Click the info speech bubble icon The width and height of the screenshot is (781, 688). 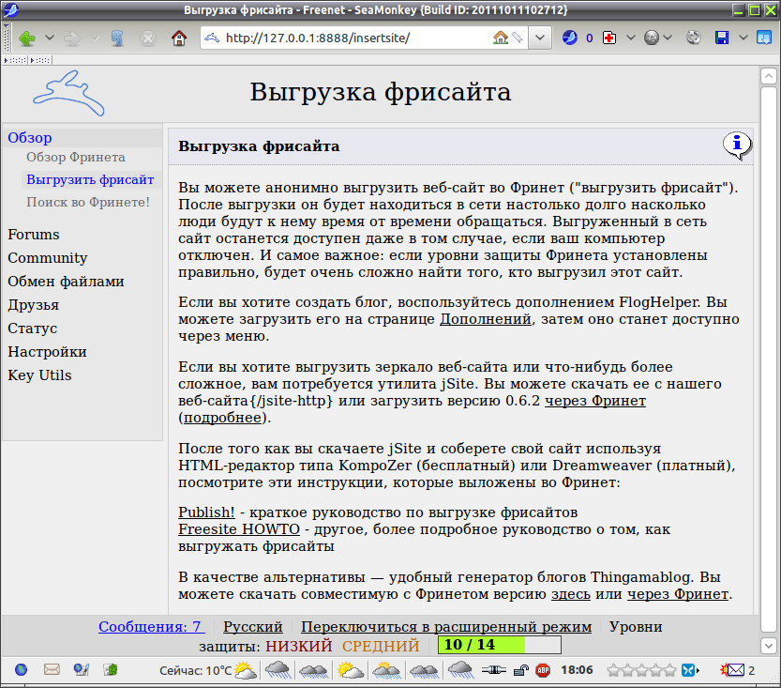coord(737,145)
